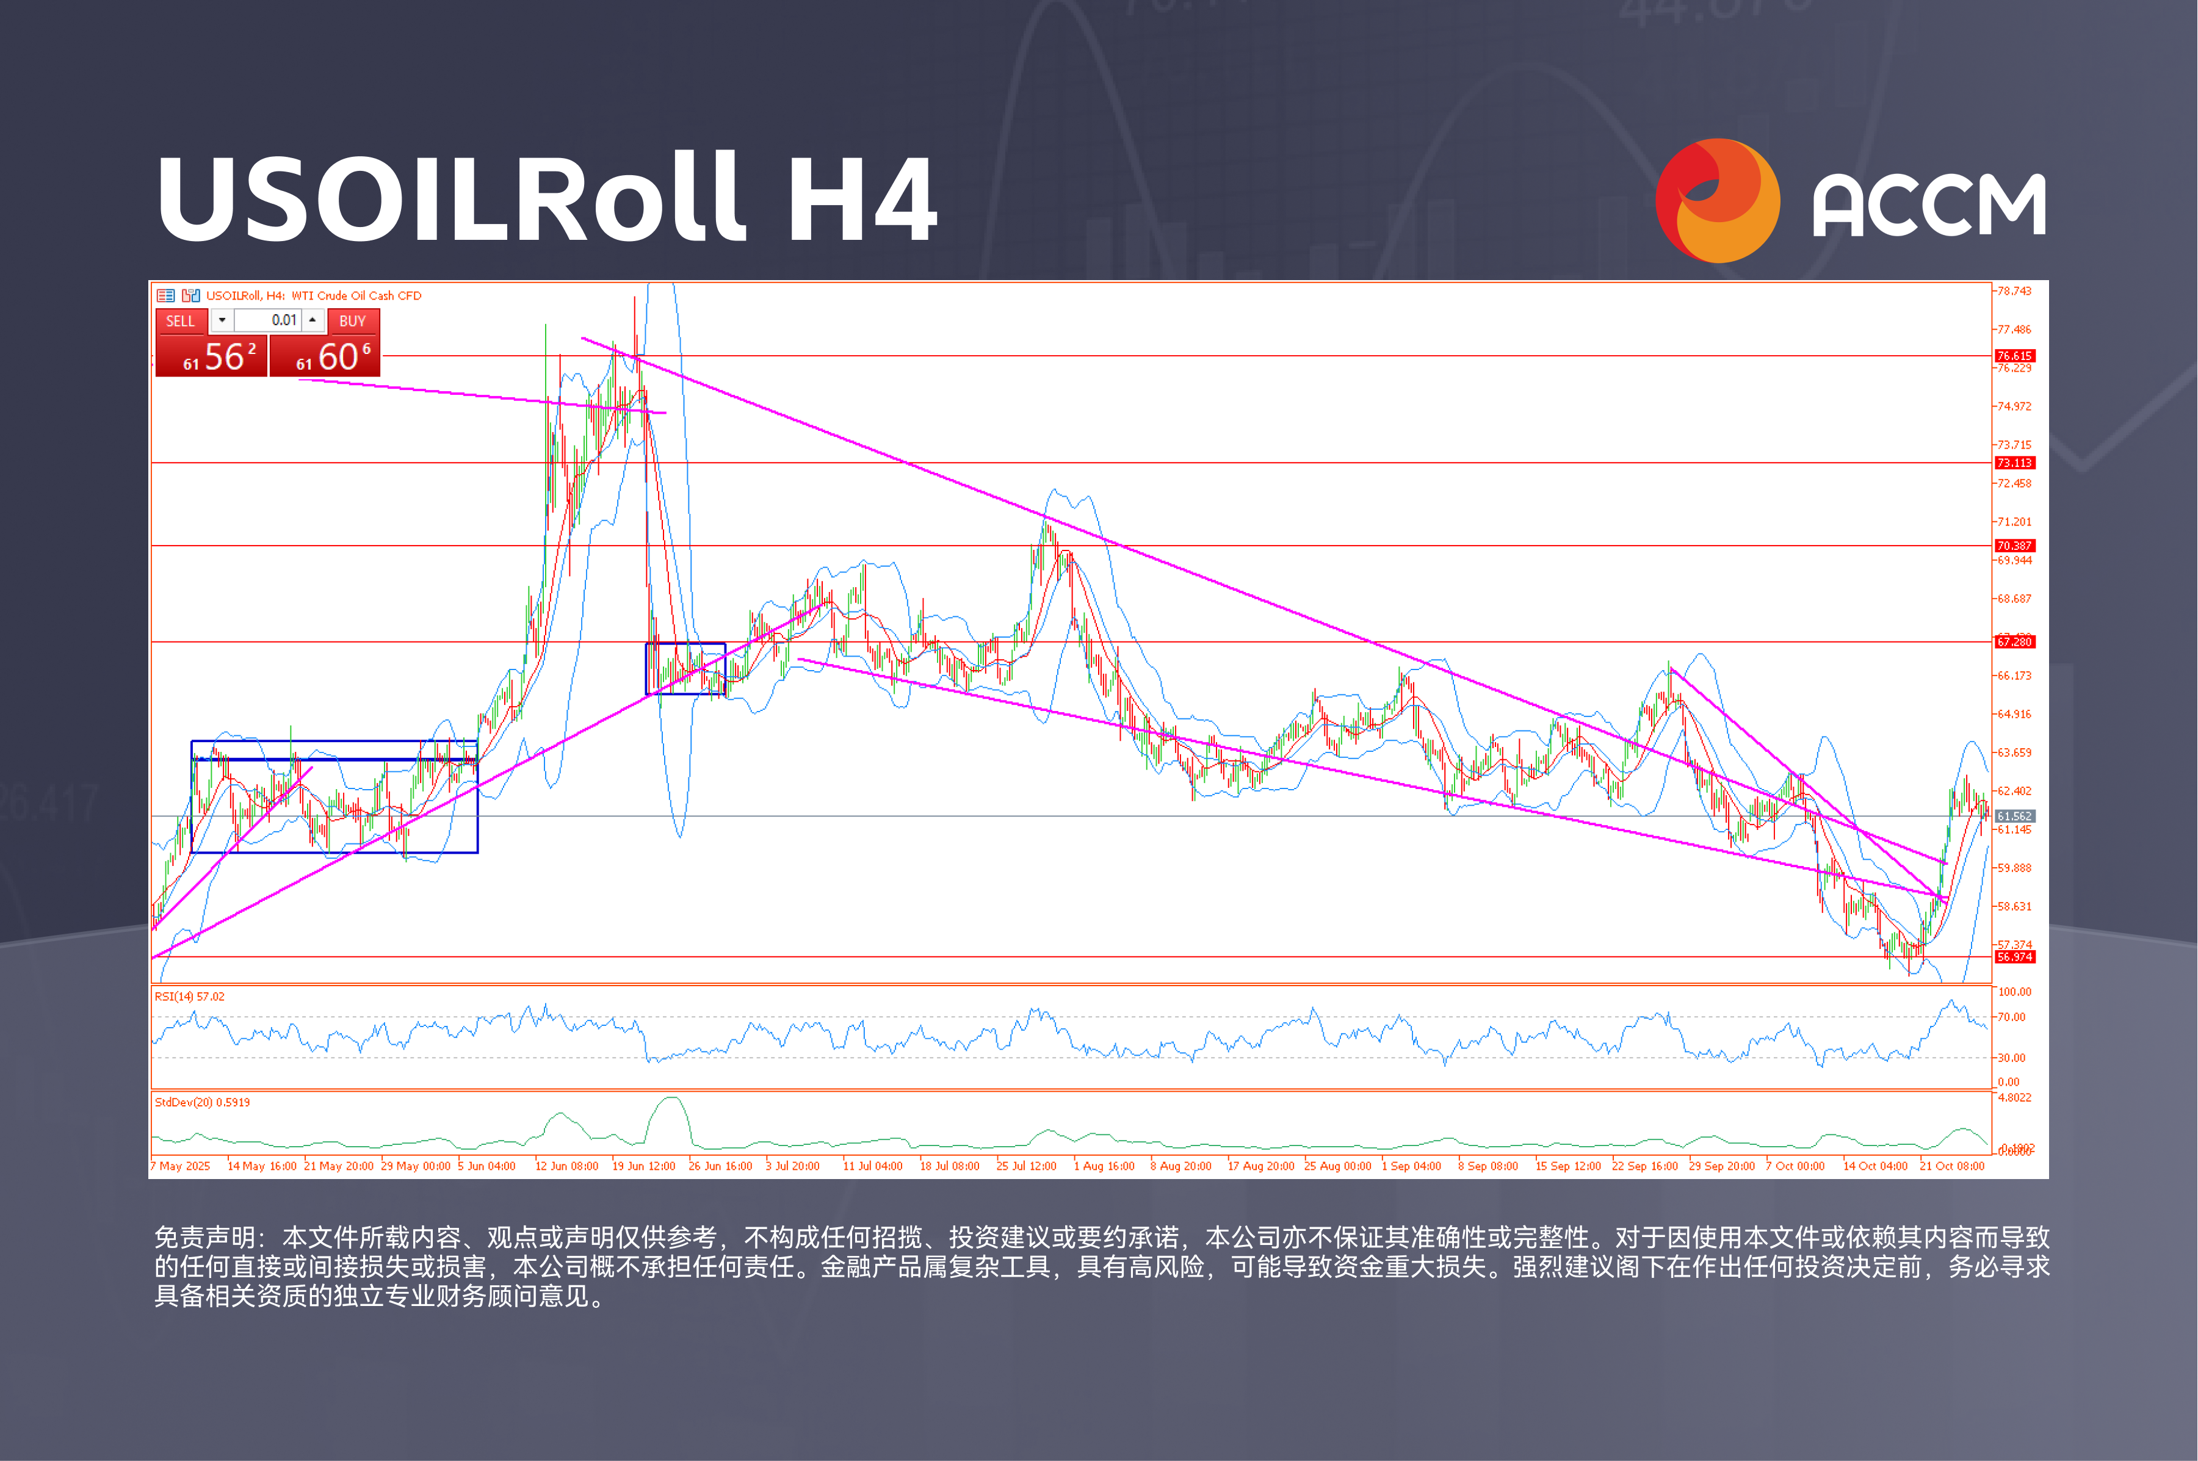
Task: Click the 0.01 lot volume field
Action: pos(267,320)
